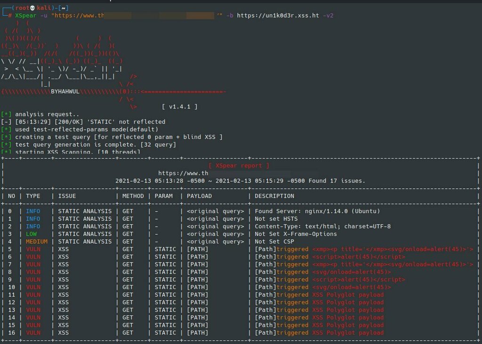Click the xmp payload description in row 5

393,249
